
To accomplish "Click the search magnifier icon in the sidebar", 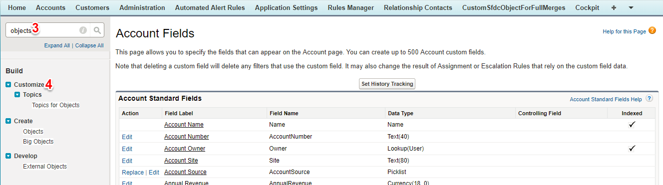I will click(x=97, y=30).
